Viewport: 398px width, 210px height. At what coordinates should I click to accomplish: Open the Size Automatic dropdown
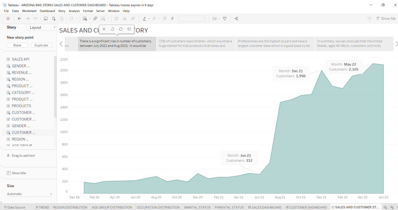(x=30, y=194)
